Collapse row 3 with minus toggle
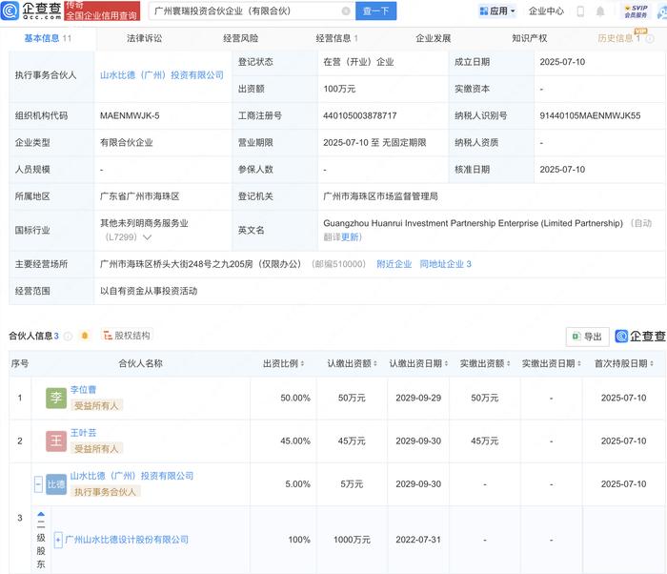 (38, 484)
